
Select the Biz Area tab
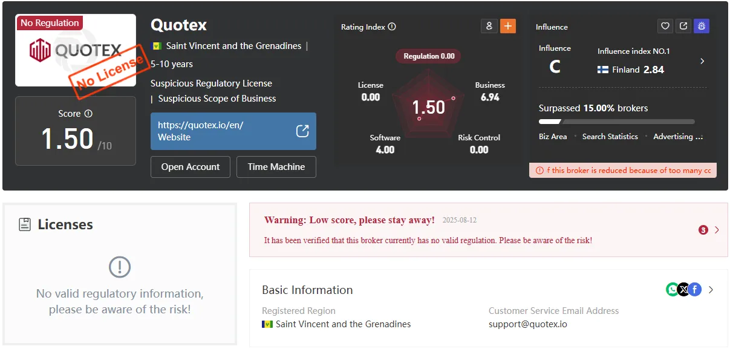(x=553, y=137)
